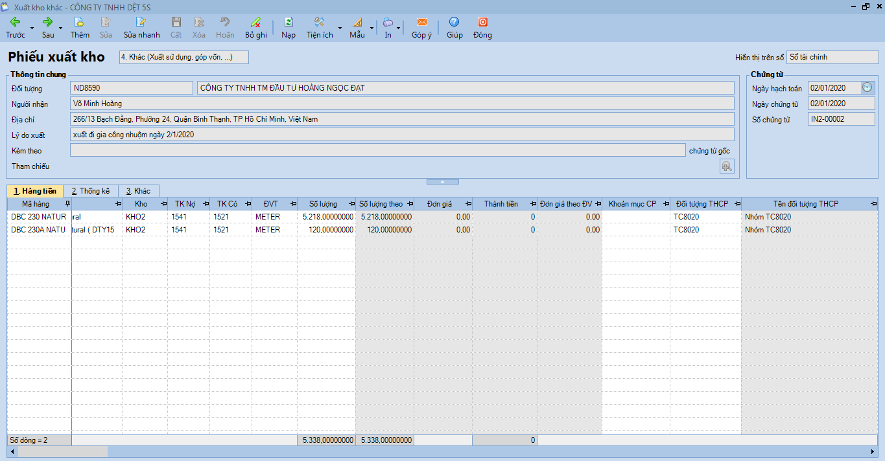Image resolution: width=885 pixels, height=461 pixels.
Task: Open Giúp (help) from the toolbar
Action: [454, 27]
